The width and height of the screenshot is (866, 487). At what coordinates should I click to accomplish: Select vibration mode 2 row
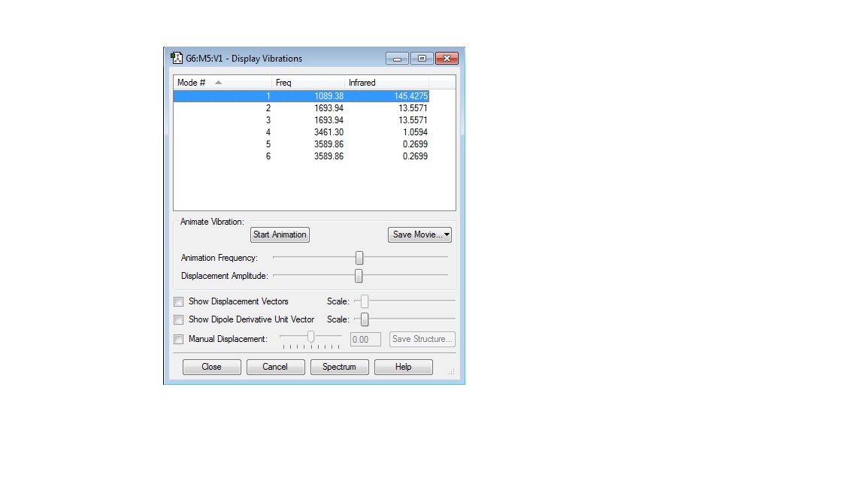click(x=301, y=108)
